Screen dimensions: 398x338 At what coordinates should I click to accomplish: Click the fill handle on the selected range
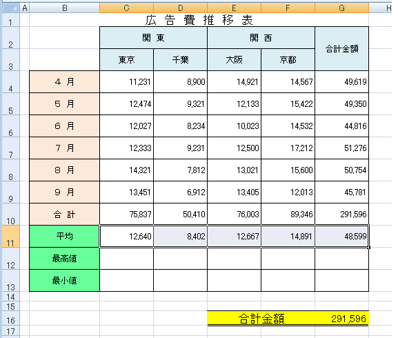pos(369,247)
